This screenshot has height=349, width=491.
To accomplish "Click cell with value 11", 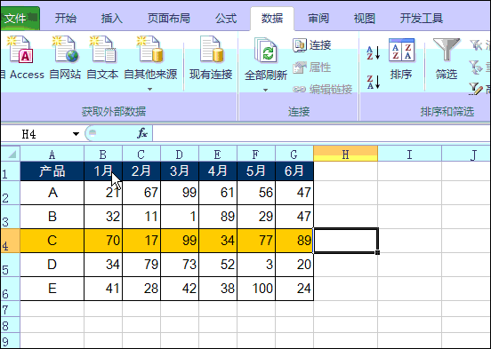I will pyautogui.click(x=141, y=217).
